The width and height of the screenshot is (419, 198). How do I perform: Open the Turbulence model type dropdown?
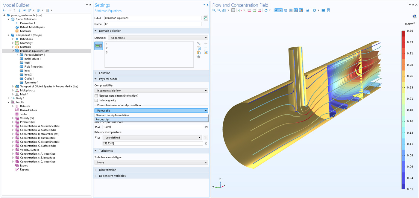tap(151, 162)
